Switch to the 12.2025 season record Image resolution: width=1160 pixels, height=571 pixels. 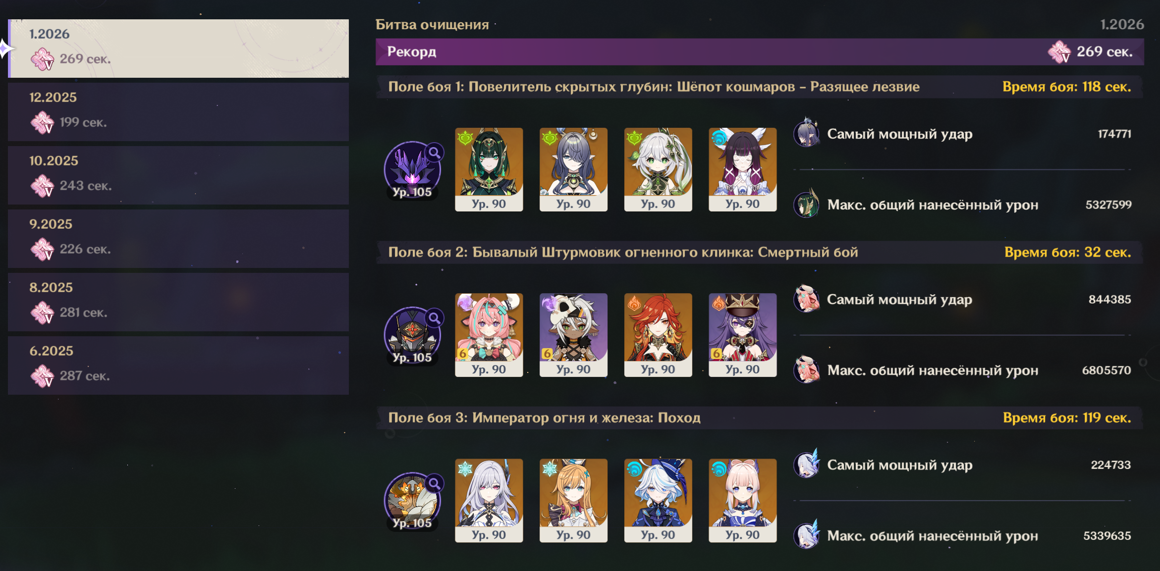click(x=178, y=112)
